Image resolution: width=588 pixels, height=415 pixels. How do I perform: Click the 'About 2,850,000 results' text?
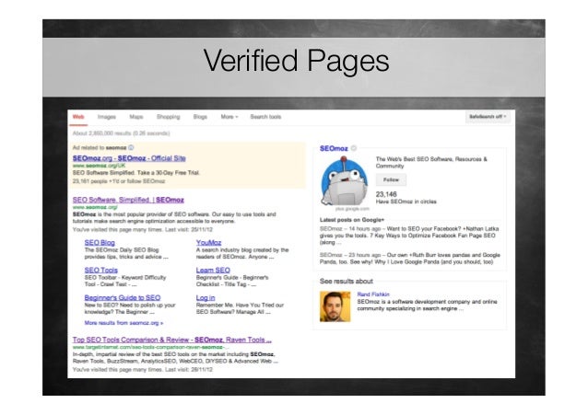point(121,133)
